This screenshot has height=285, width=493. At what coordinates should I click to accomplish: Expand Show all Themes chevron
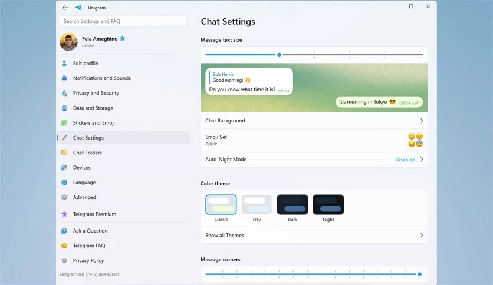(x=422, y=235)
